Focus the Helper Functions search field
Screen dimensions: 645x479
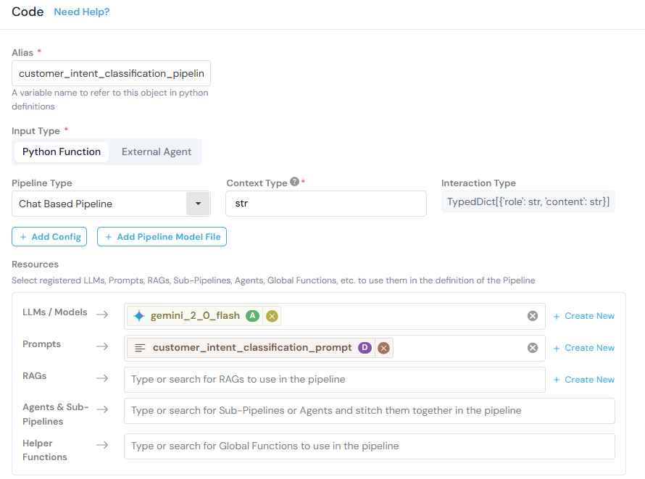coord(369,446)
